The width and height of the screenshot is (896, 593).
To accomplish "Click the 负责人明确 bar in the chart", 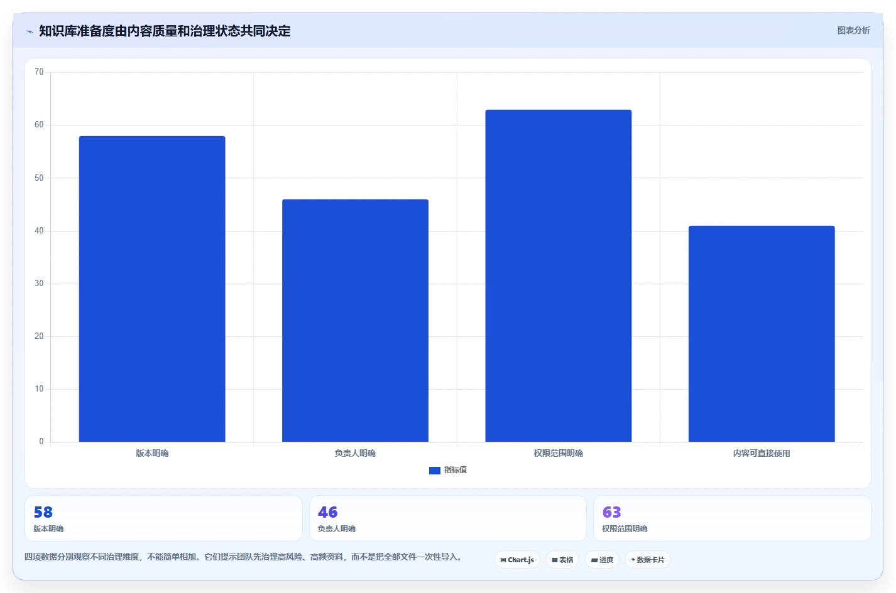I will click(355, 321).
